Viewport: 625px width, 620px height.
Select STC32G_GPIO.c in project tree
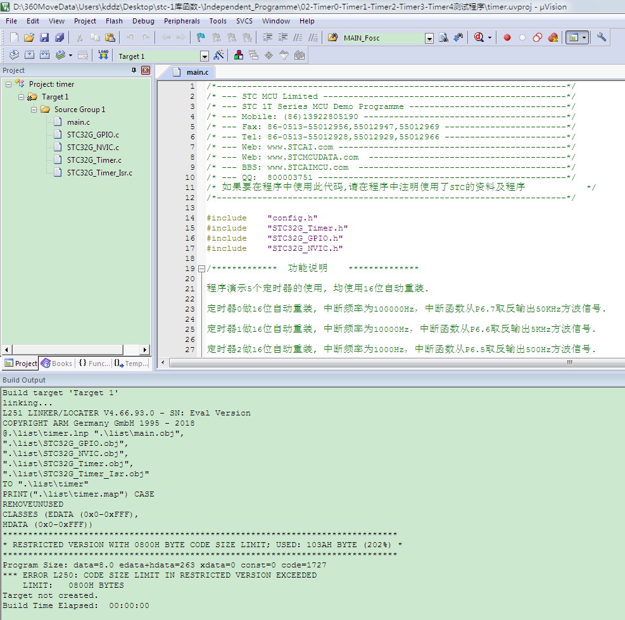93,135
